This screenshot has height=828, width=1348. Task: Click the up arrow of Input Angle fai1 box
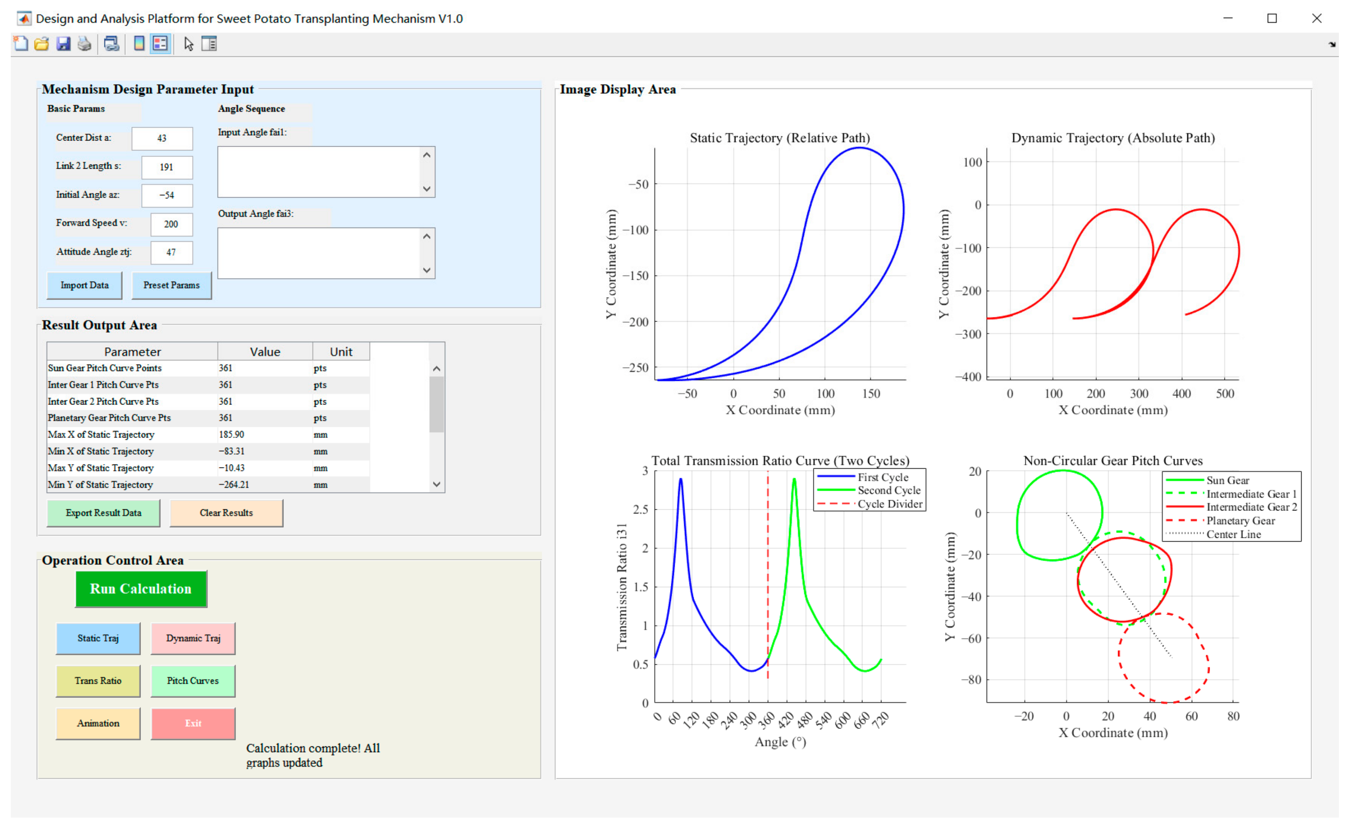[x=427, y=155]
